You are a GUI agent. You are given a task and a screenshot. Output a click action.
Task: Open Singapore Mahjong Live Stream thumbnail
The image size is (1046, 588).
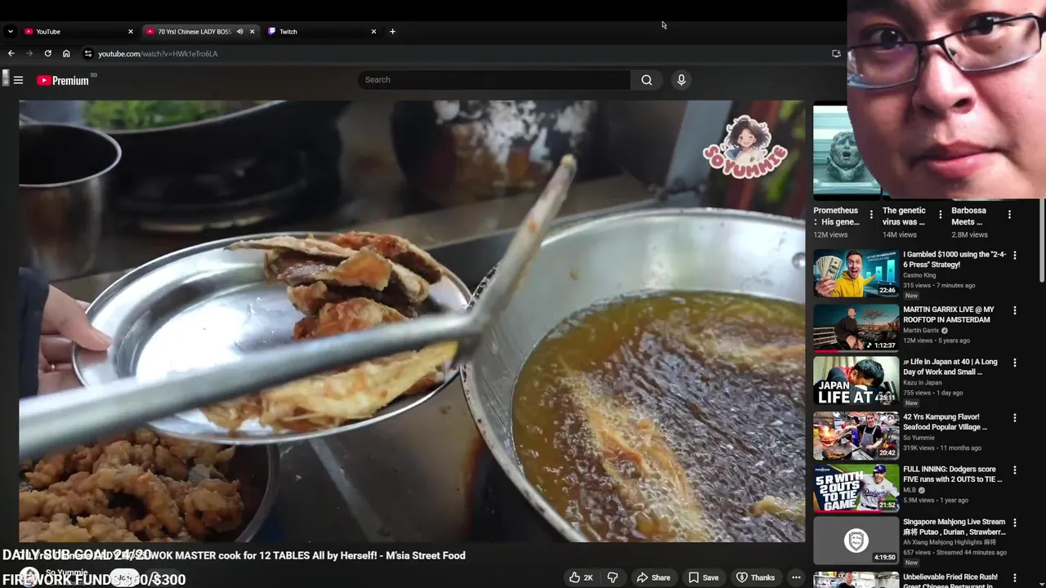856,541
